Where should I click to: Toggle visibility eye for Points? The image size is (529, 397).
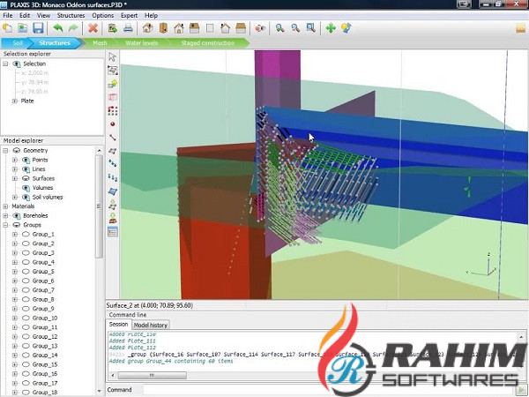[x=26, y=160]
